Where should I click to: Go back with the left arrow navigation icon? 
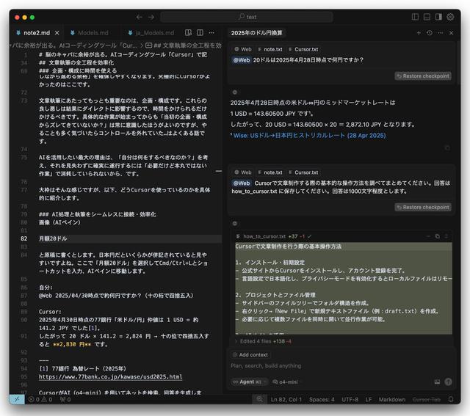click(x=139, y=17)
